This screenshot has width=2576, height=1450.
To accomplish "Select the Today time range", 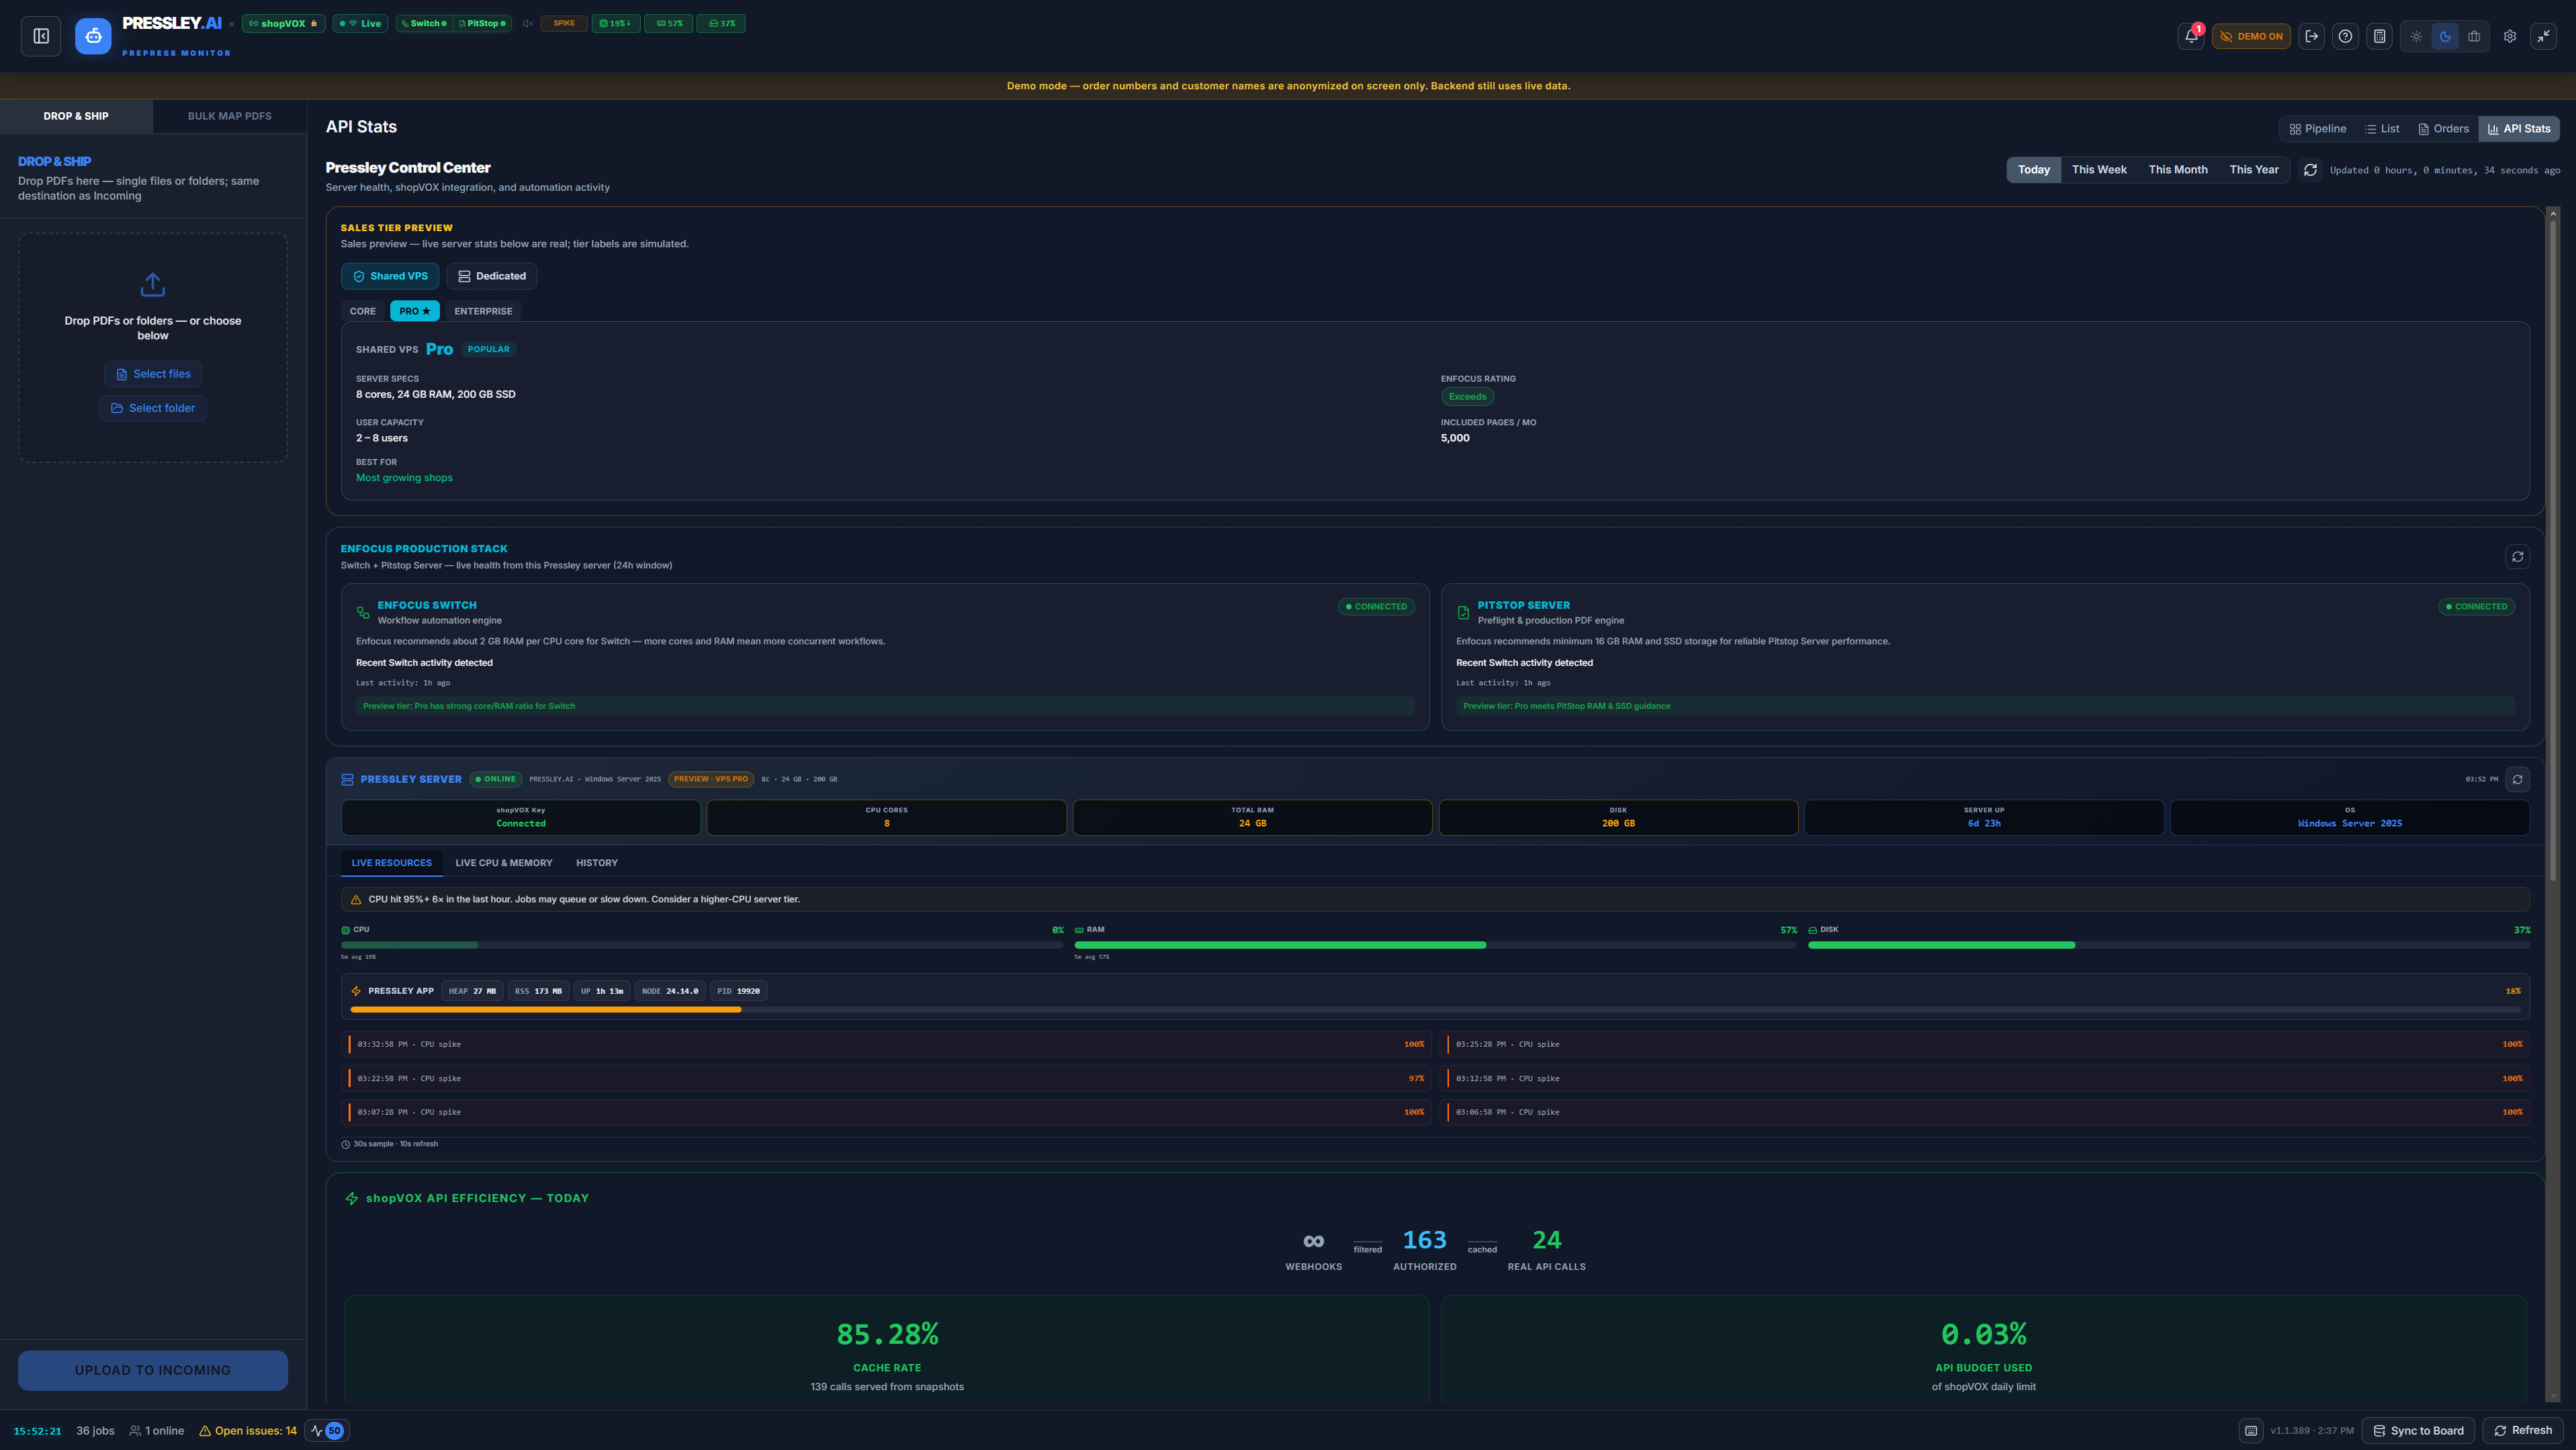I will click(x=2033, y=170).
